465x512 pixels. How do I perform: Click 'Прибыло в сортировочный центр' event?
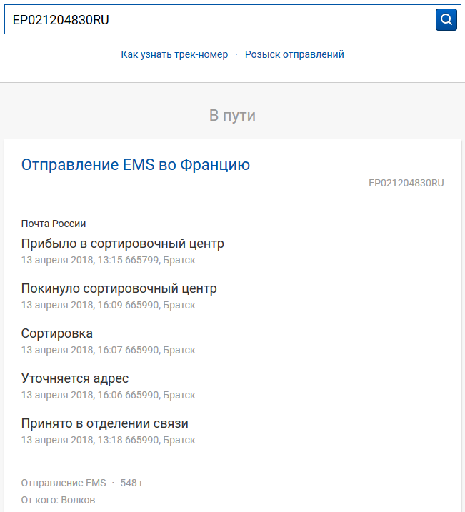[122, 244]
